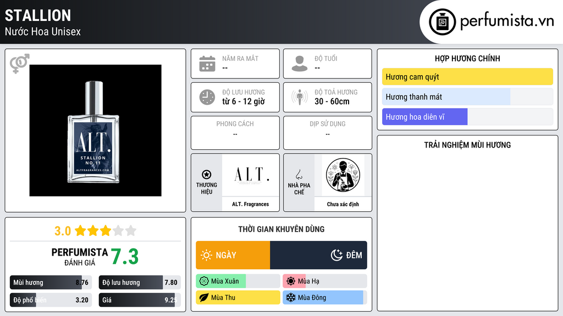Click the Mùi hương 8.76 score bar

pyautogui.click(x=51, y=283)
